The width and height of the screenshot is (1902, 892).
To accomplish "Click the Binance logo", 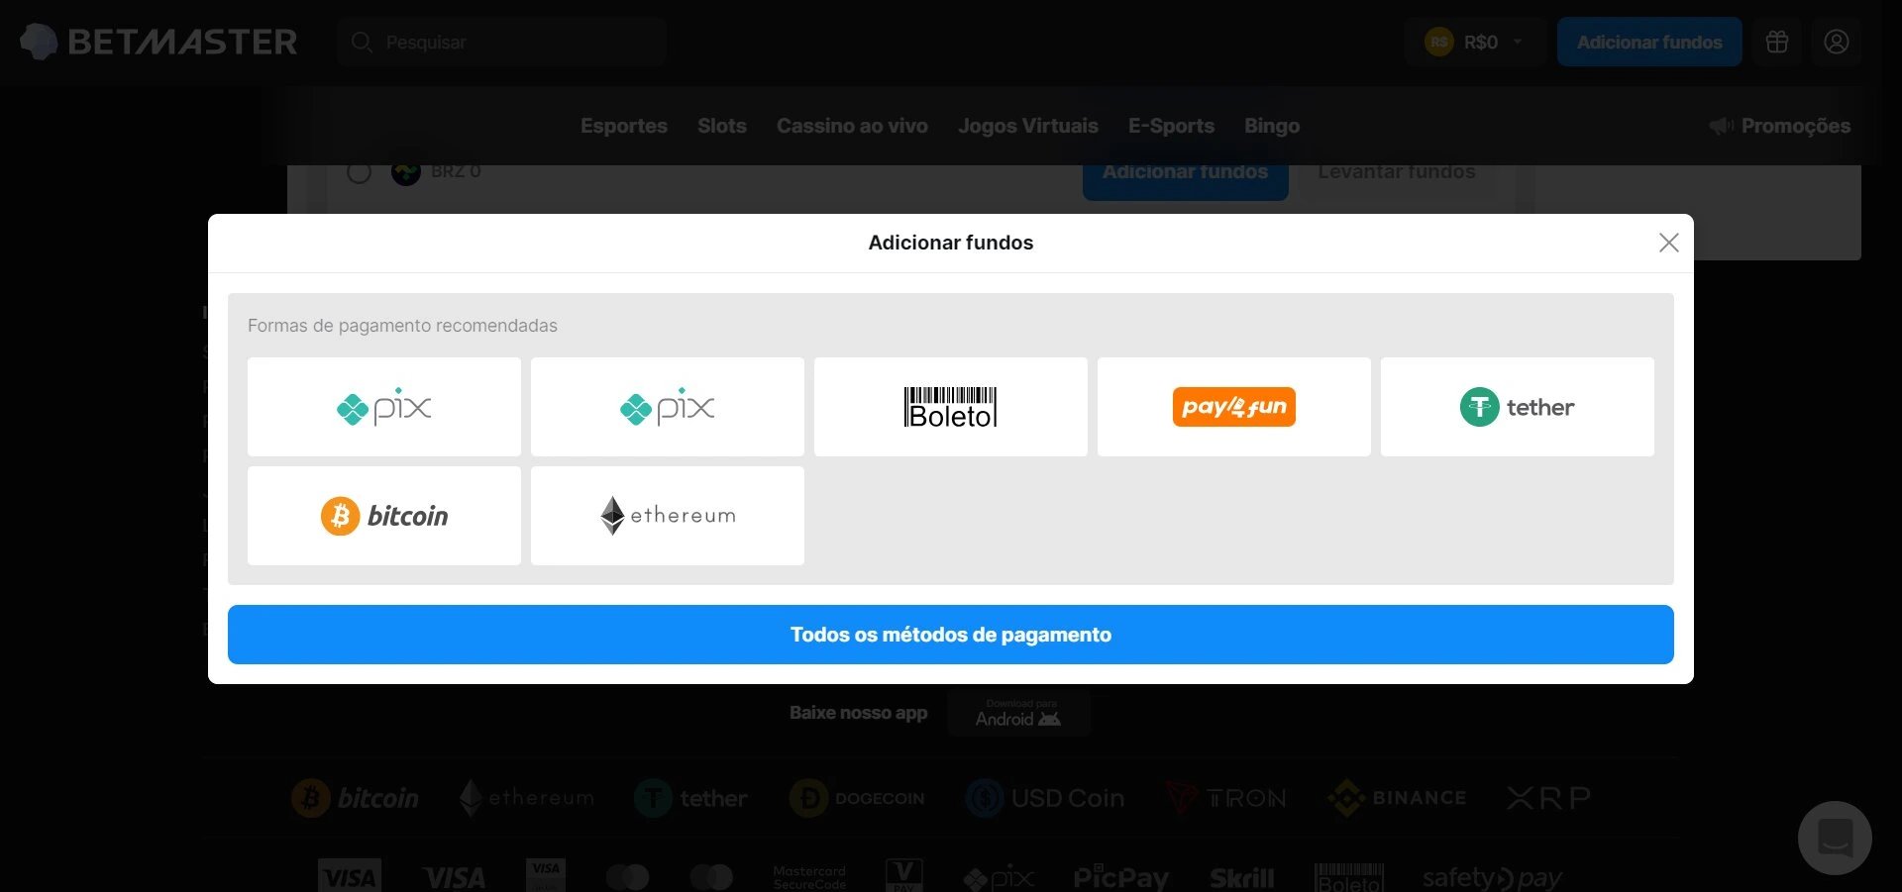I will (x=1397, y=798).
